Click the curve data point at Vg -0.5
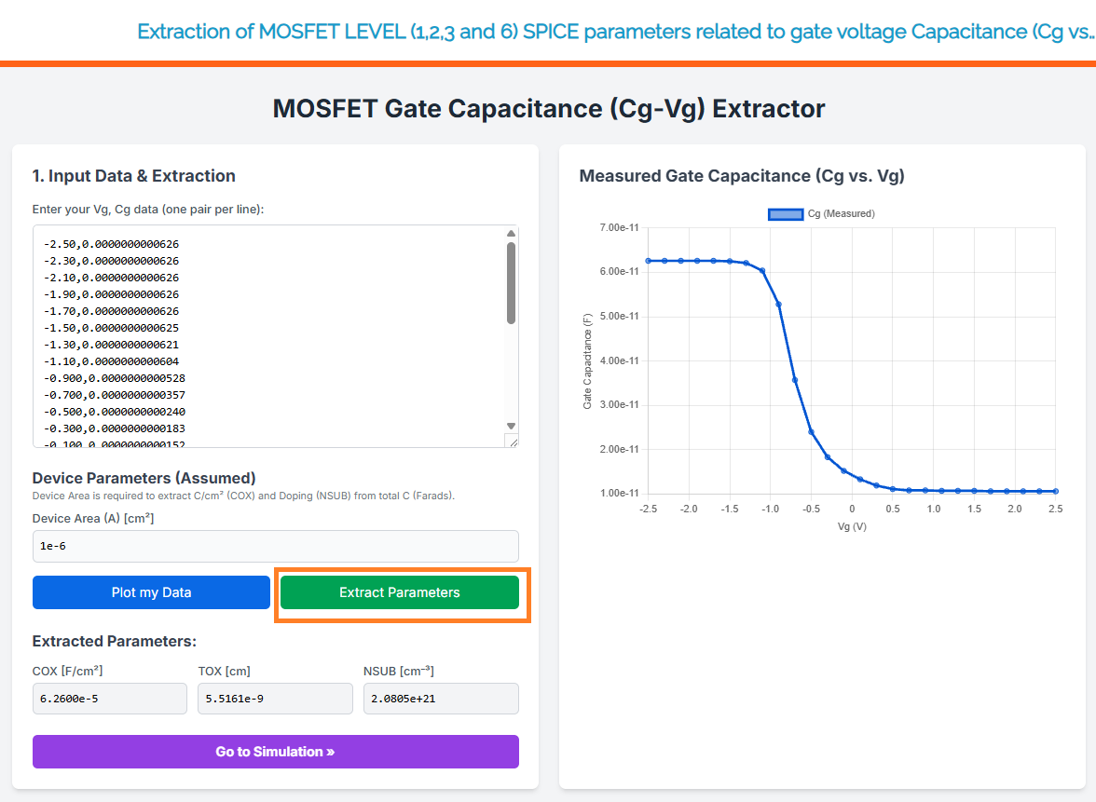Screen dimensions: 1096x802 [811, 431]
